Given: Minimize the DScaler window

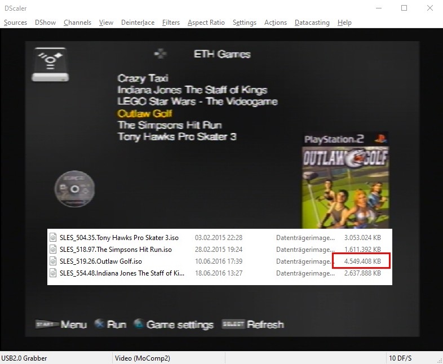Looking at the screenshot, I should pos(379,8).
